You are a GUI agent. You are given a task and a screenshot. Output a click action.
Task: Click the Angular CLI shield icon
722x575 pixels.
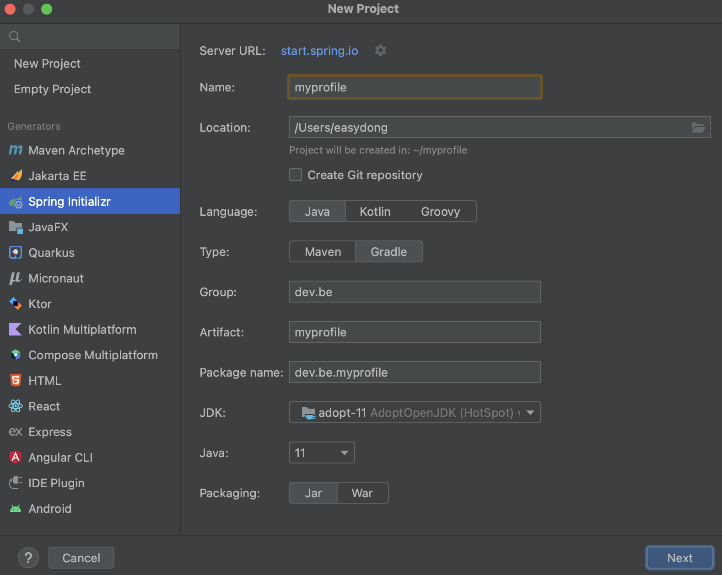16,457
